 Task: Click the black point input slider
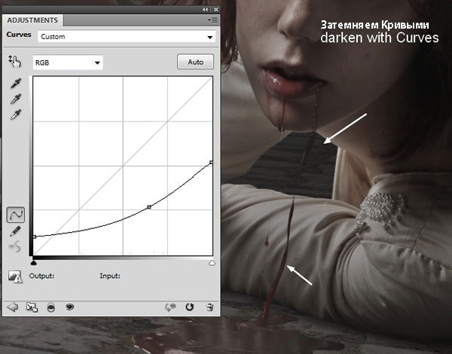click(34, 262)
